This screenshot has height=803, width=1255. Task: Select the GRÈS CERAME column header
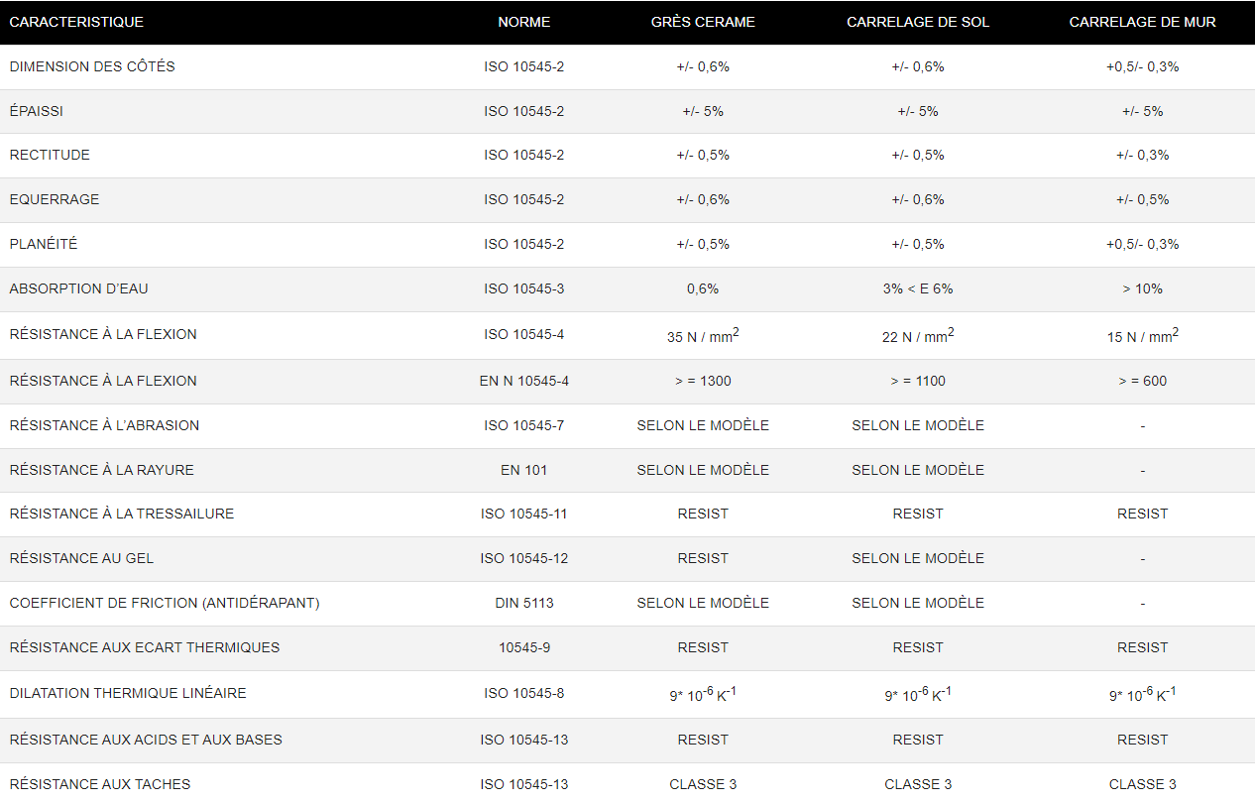[x=703, y=22]
